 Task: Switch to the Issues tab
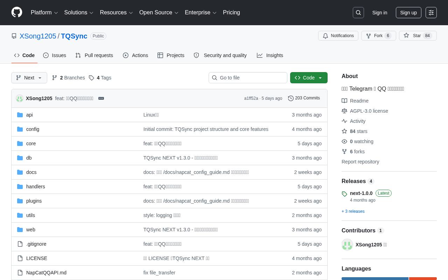[x=55, y=55]
